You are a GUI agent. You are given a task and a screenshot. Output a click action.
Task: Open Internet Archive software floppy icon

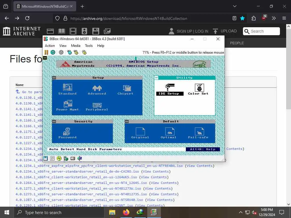(95, 31)
